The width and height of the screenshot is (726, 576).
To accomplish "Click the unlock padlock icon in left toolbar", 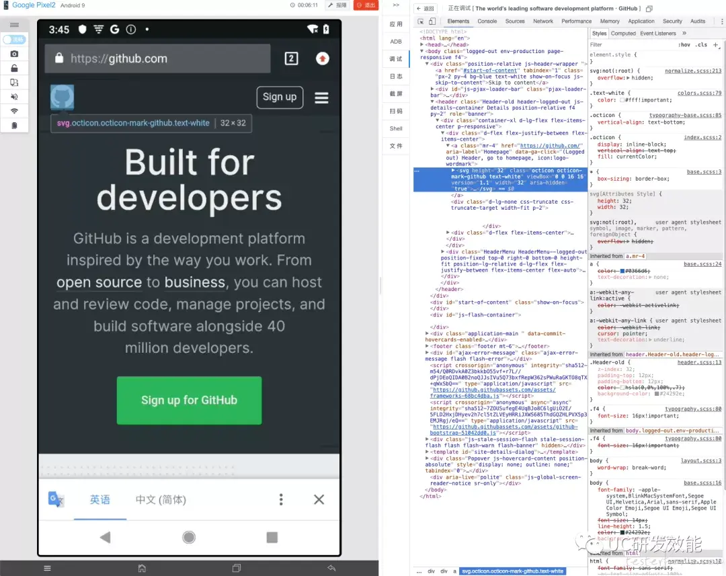I will click(x=14, y=68).
